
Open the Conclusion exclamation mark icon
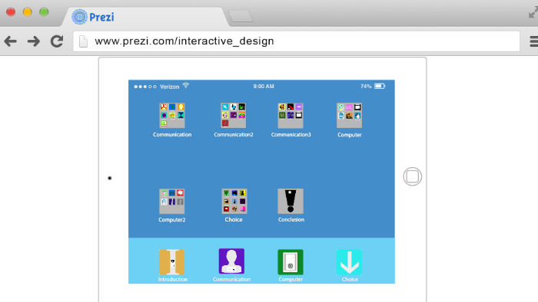tap(291, 201)
